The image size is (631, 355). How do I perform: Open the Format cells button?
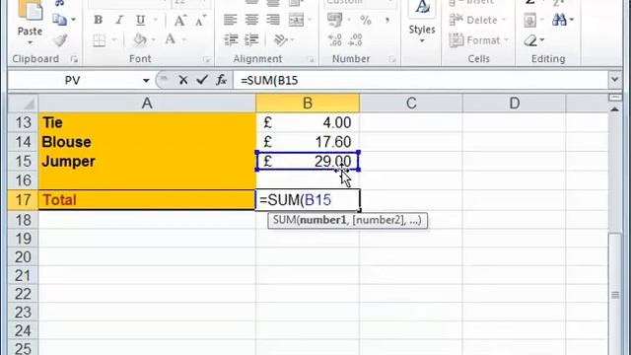(x=479, y=40)
